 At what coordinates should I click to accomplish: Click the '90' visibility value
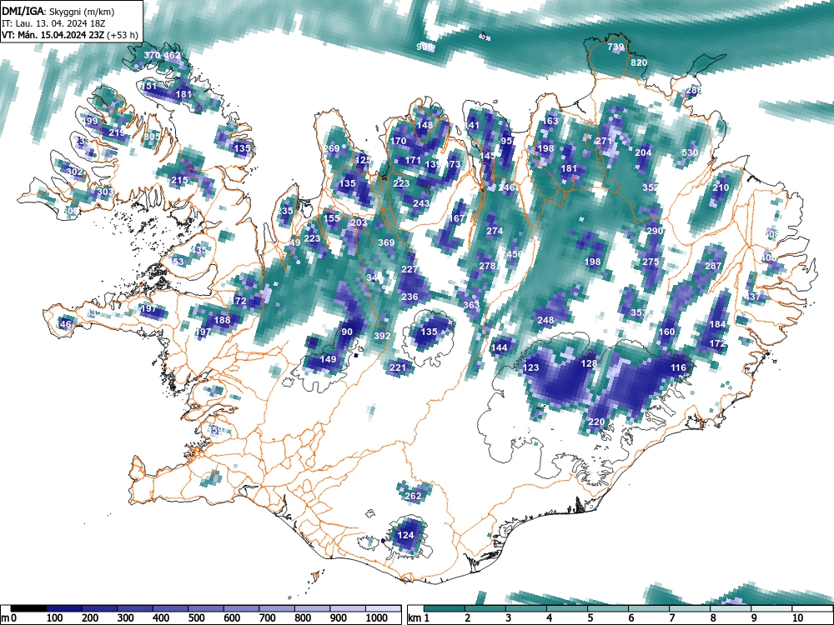pos(347,332)
